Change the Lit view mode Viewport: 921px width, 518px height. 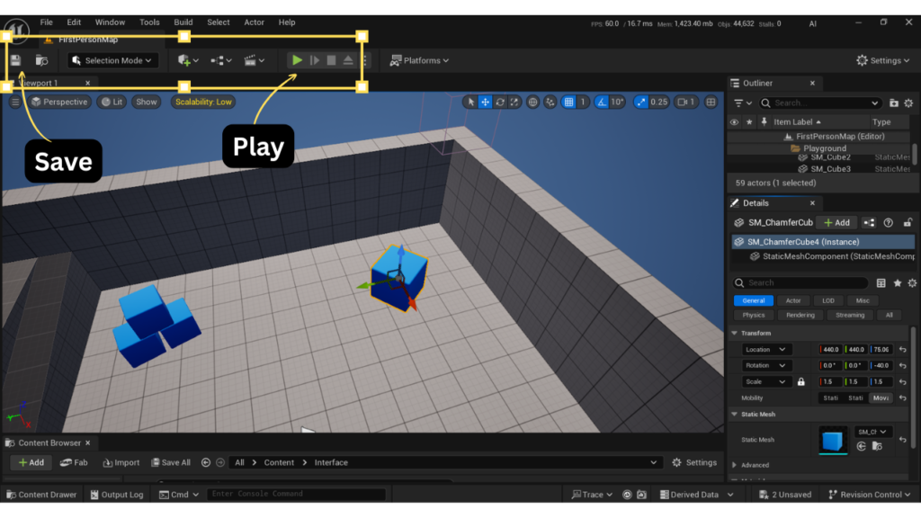click(x=112, y=103)
